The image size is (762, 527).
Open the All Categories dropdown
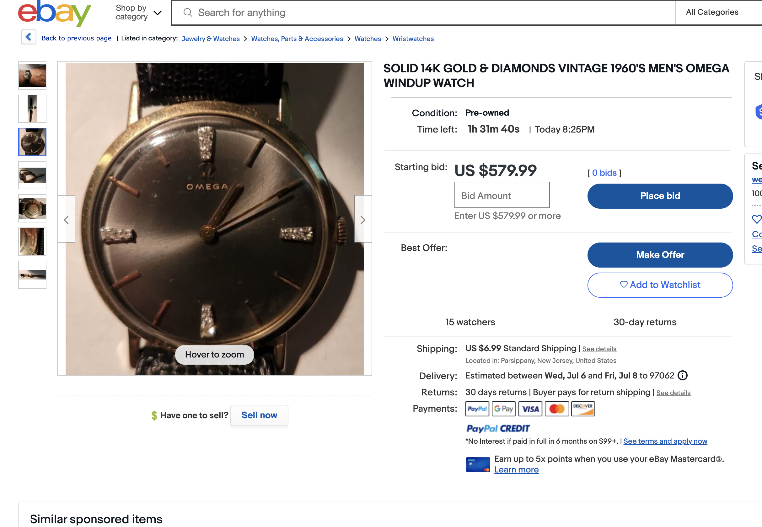pyautogui.click(x=718, y=13)
